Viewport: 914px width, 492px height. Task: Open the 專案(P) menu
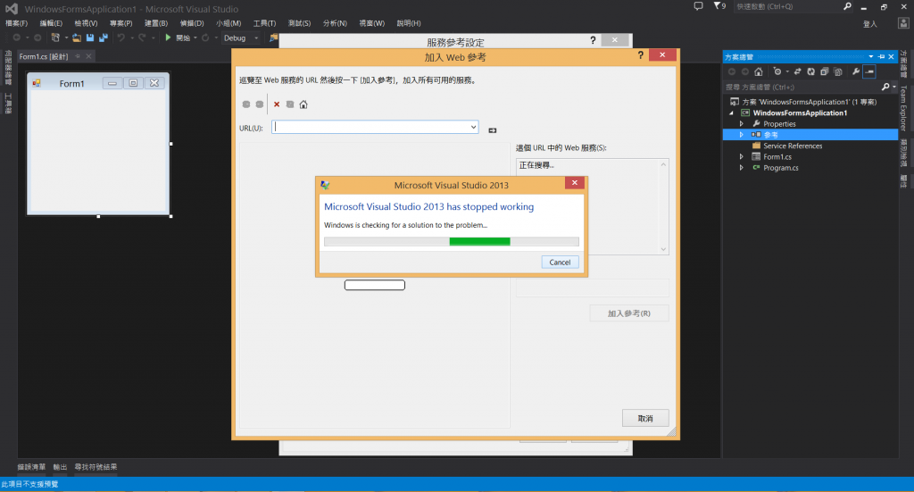coord(120,23)
